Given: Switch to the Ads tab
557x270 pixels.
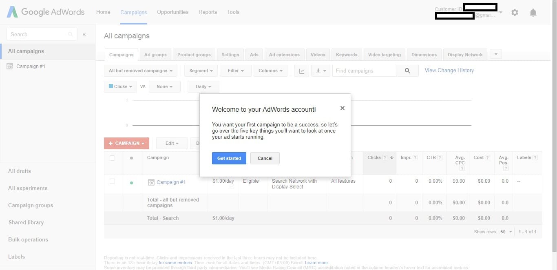Looking at the screenshot, I should click(x=254, y=55).
